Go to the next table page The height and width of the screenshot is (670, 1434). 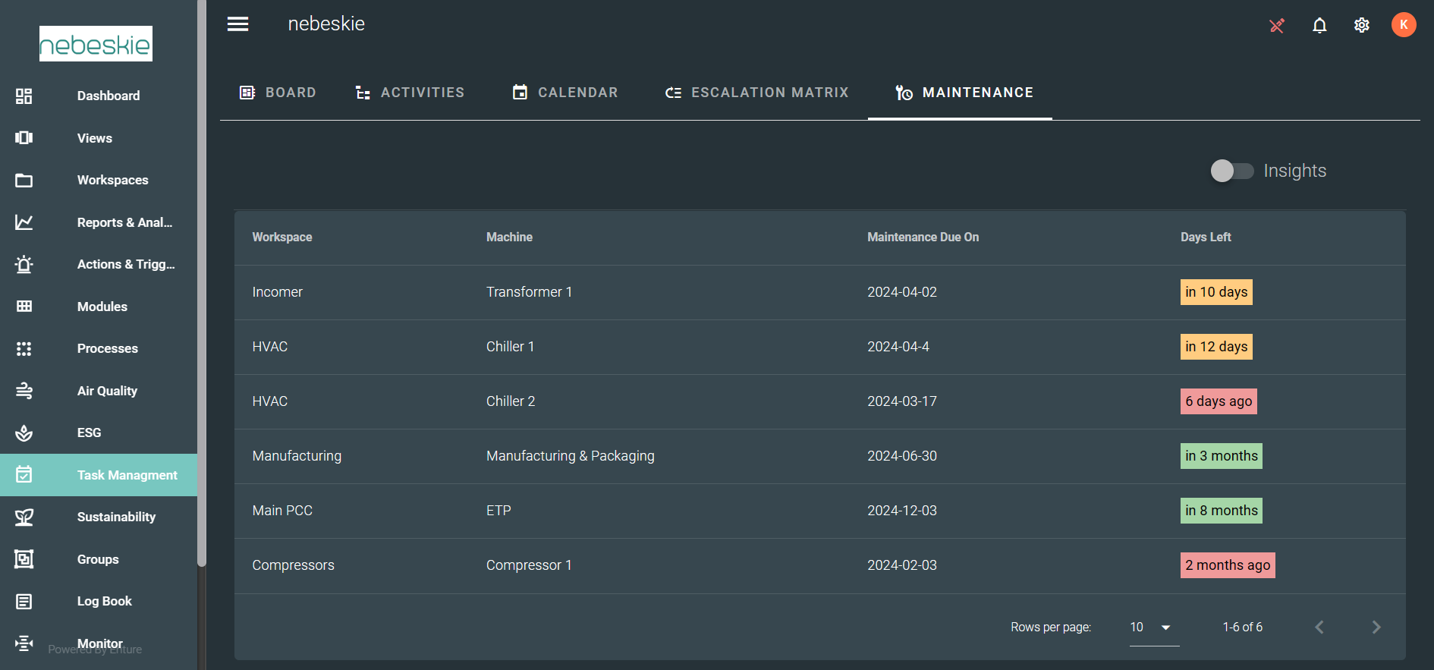tap(1376, 628)
